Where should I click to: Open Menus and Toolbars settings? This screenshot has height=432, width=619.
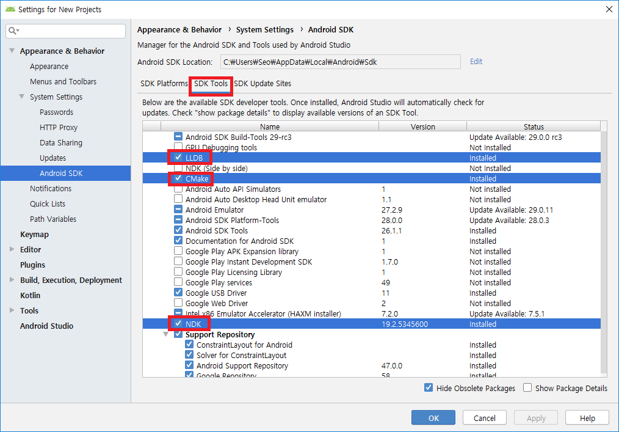63,81
